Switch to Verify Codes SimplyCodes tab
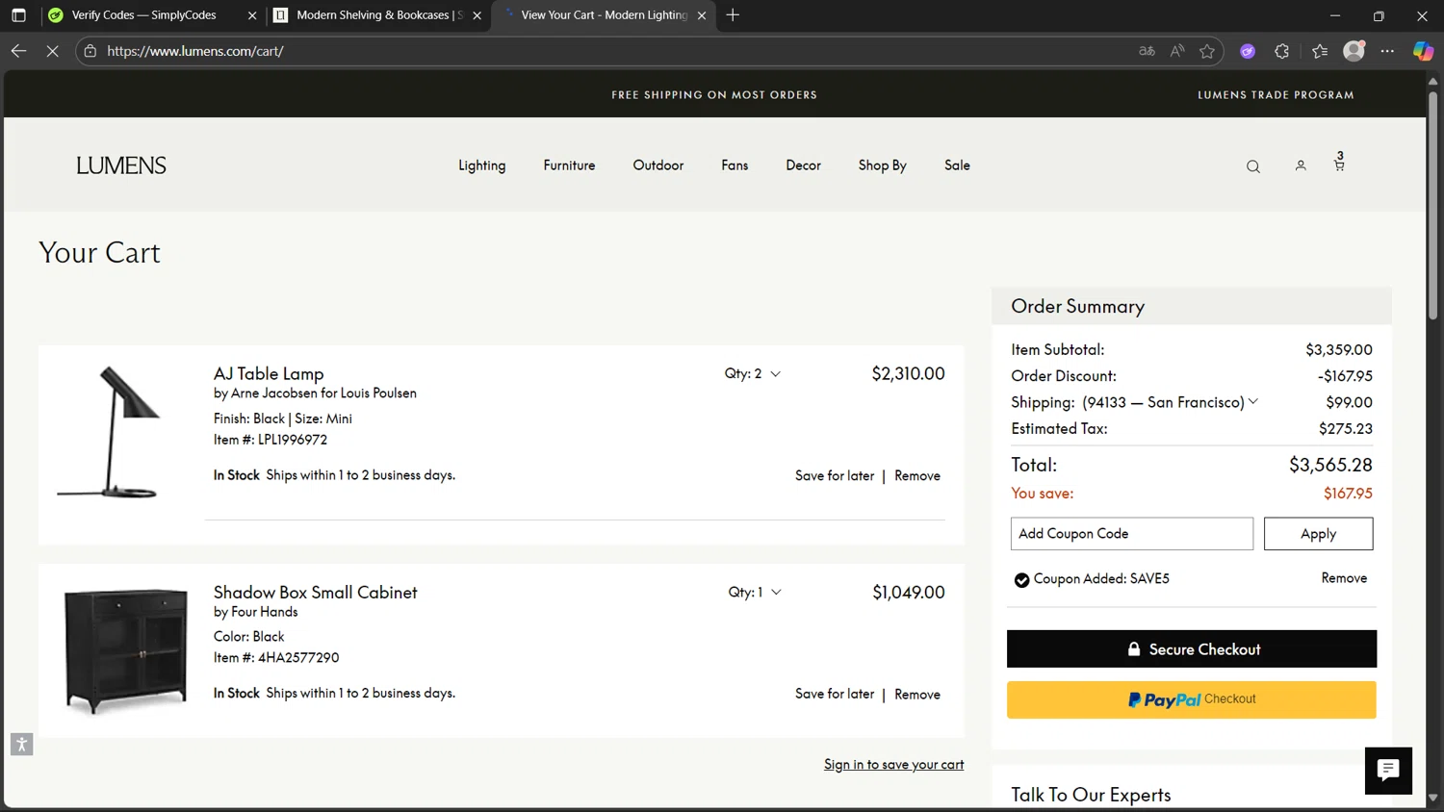Viewport: 1444px width, 812px height. pos(144,15)
